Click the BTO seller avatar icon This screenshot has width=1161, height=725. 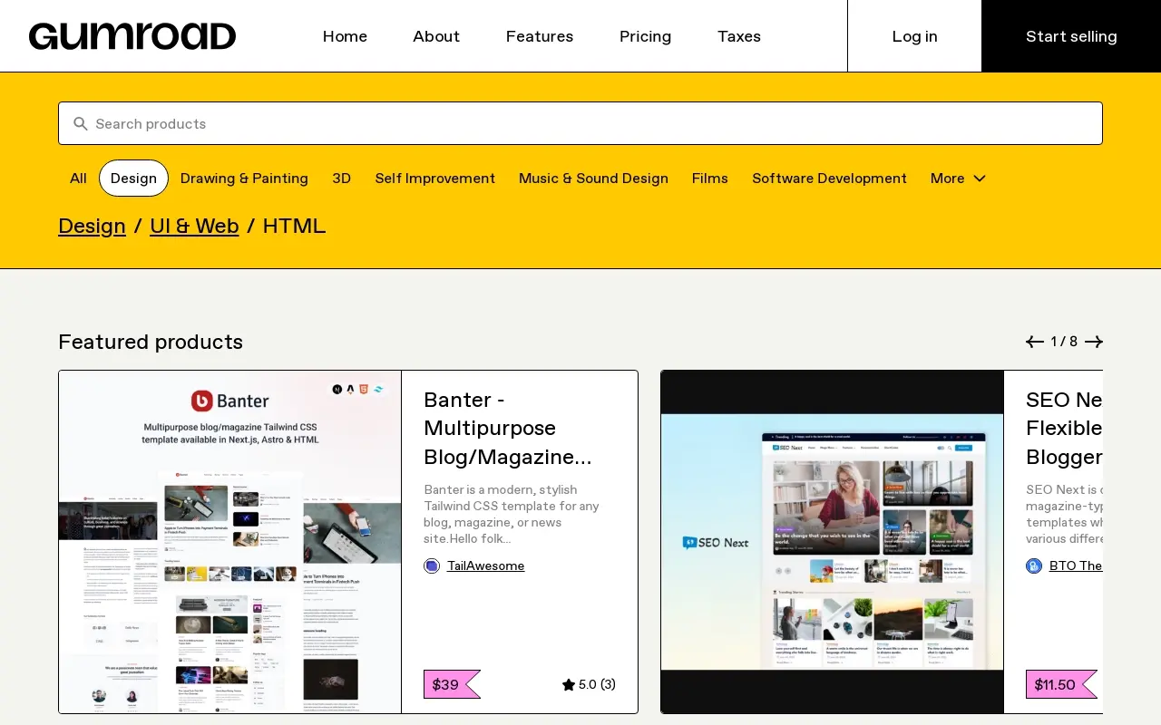tap(1034, 565)
